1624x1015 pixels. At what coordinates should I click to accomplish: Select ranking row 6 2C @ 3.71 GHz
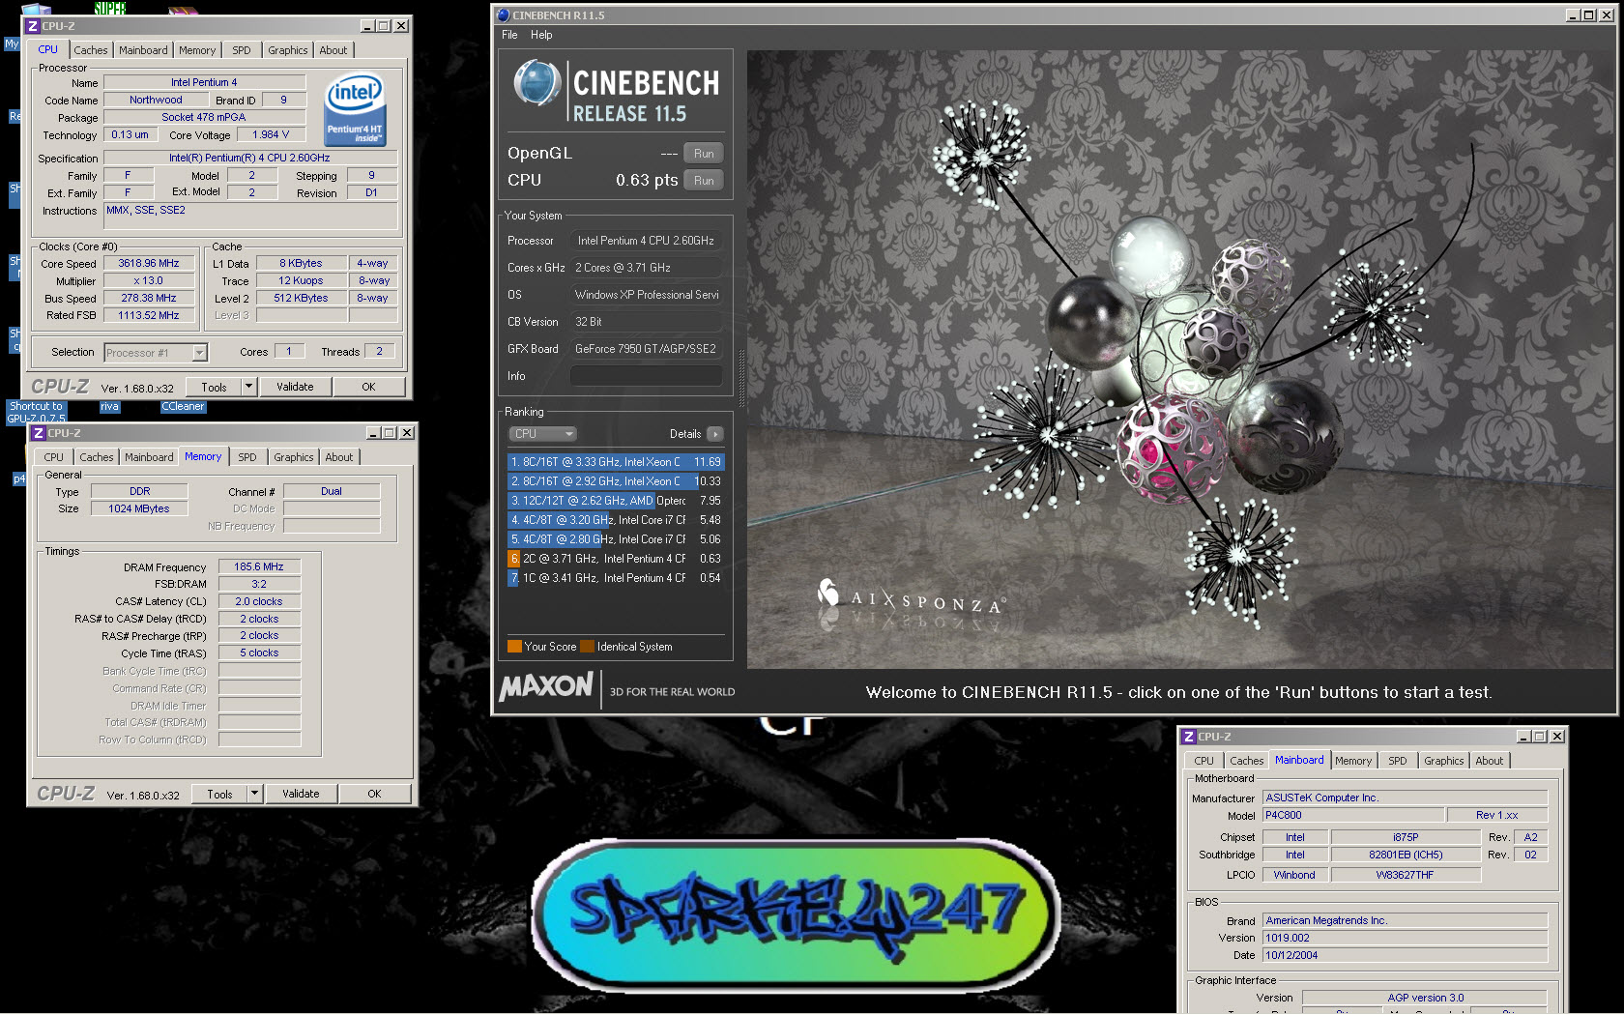[616, 559]
